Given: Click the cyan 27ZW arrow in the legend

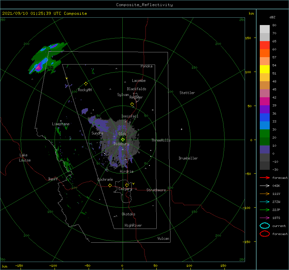Looking at the screenshot, I should tap(265, 202).
